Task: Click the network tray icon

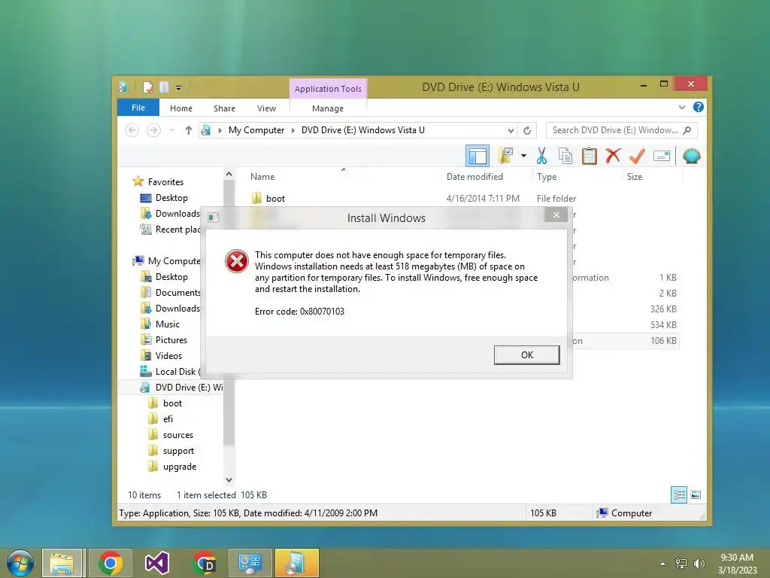Action: (681, 564)
